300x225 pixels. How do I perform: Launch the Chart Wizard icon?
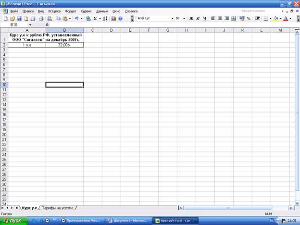(113, 19)
